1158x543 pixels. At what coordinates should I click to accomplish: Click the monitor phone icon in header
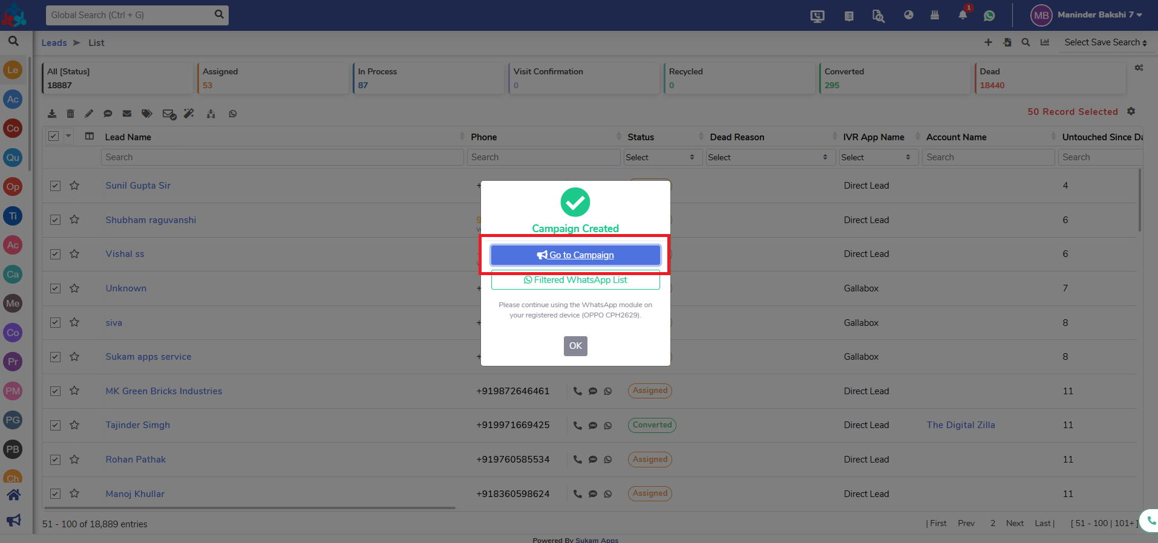coord(817,16)
